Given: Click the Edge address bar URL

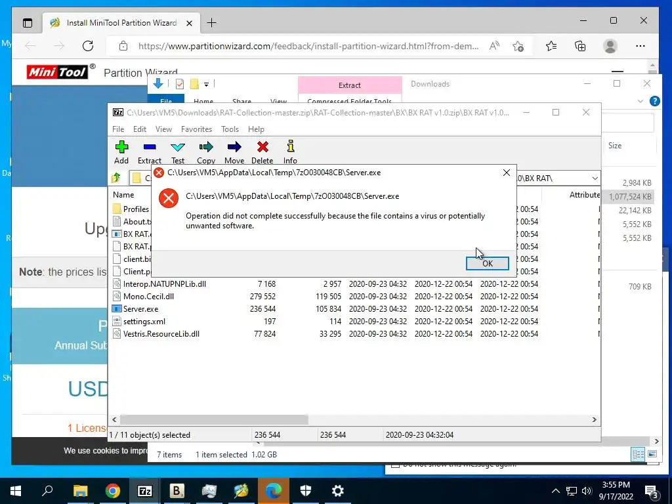Looking at the screenshot, I should coord(308,46).
